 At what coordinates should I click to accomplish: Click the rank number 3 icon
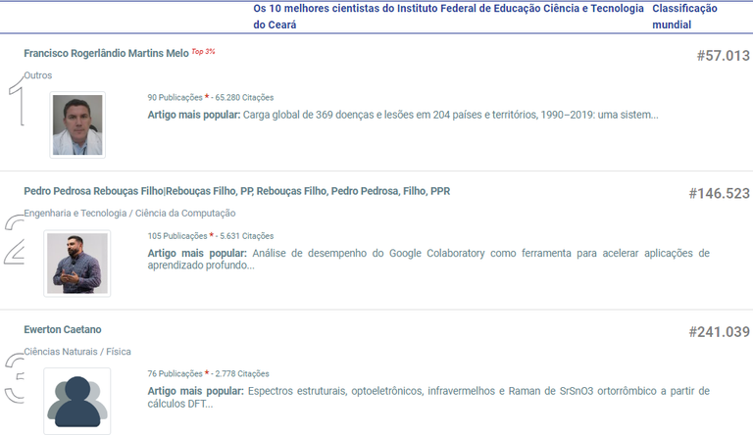coord(14,379)
